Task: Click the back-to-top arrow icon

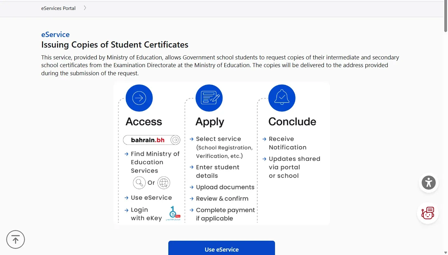Action: (x=16, y=239)
